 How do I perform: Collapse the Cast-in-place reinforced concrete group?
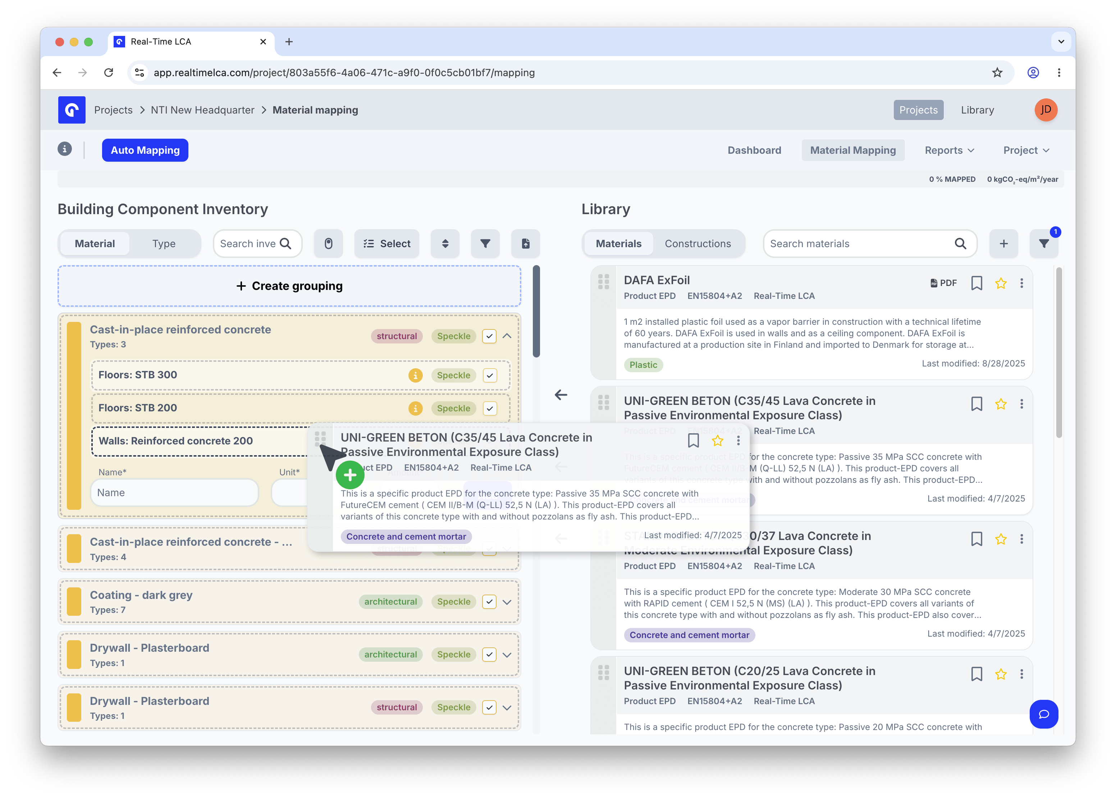(507, 336)
